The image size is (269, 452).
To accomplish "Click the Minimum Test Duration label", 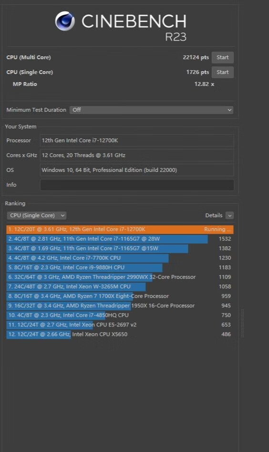I will click(x=36, y=110).
